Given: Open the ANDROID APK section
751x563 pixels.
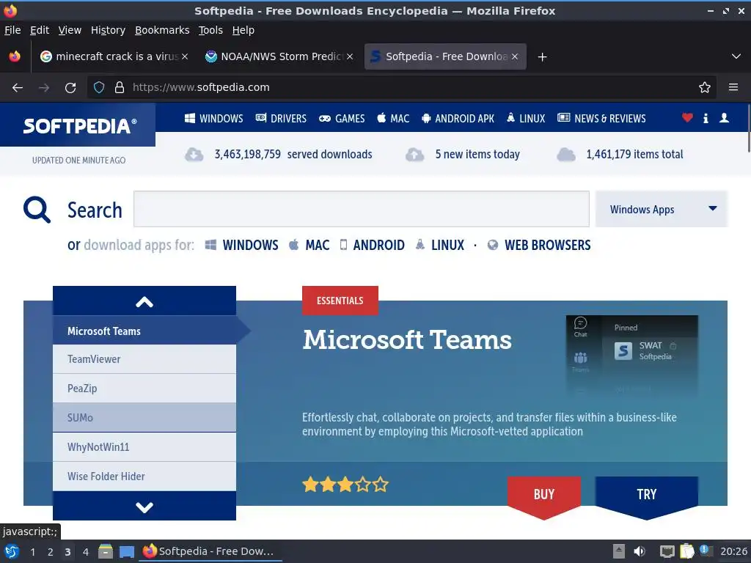Looking at the screenshot, I should point(458,118).
